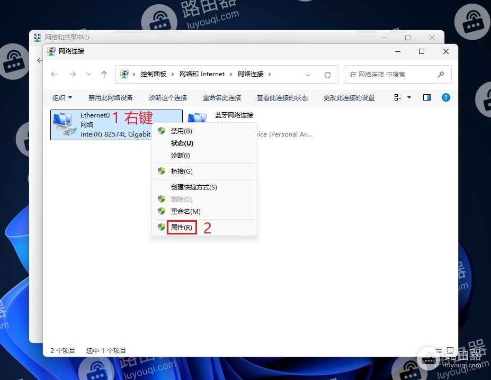Click the search magnifier icon

pos(441,75)
